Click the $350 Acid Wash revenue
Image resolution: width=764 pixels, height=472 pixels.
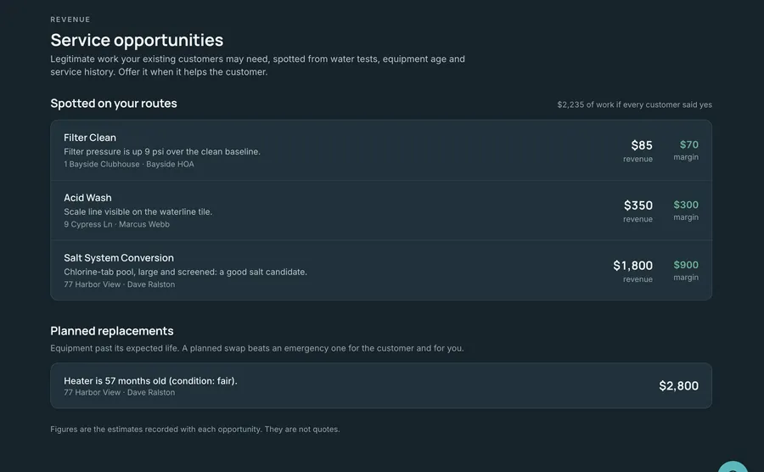point(638,205)
